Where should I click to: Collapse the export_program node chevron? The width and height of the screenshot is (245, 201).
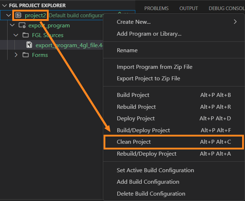click(12, 26)
